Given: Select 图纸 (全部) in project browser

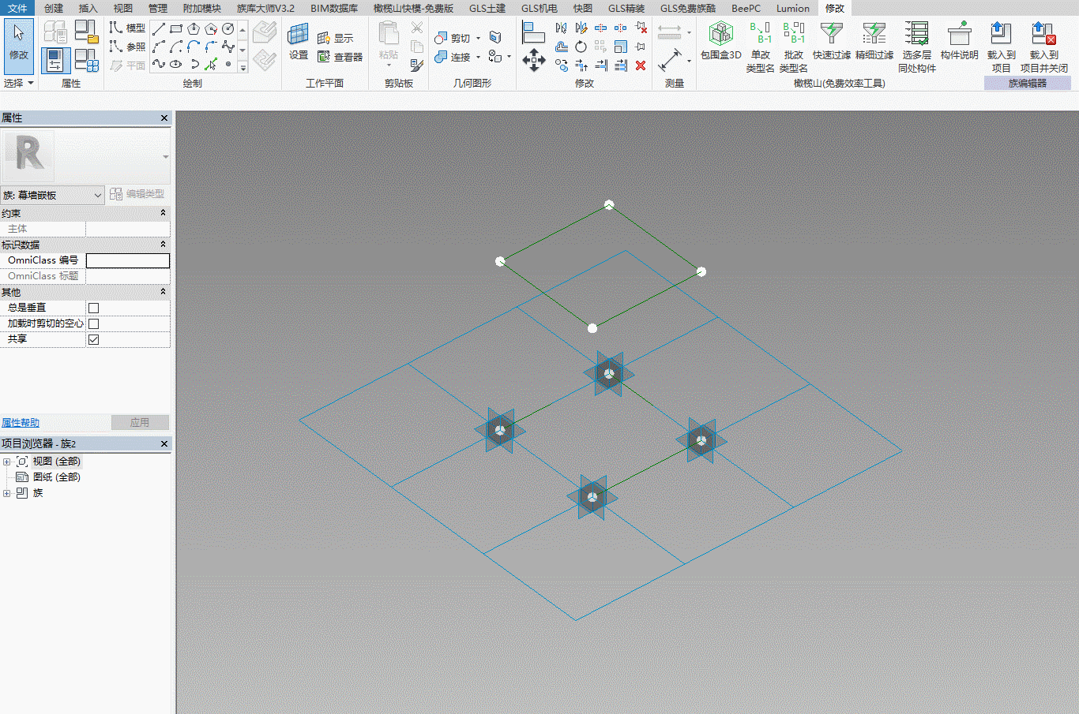Looking at the screenshot, I should 57,477.
